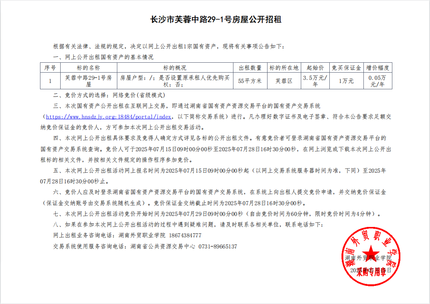
Task: Click the line starting 四、本次网上公开出租具体要求
Action: tap(220, 138)
